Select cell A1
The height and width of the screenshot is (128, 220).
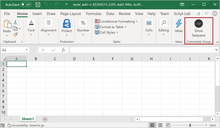tap(17, 64)
